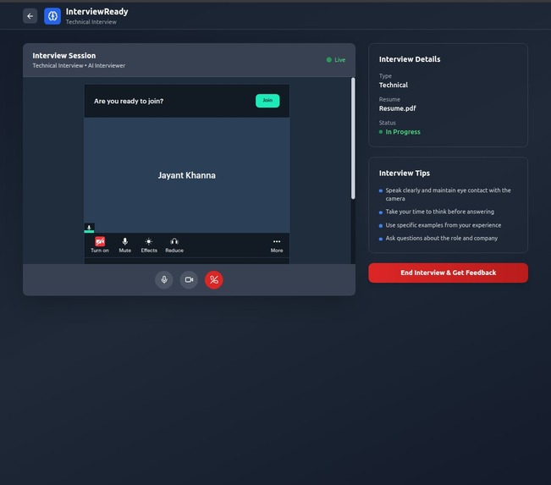The width and height of the screenshot is (551, 485).
Task: Select the In Progress status text
Action: pos(403,132)
